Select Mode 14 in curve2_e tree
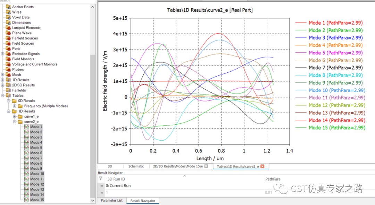 click(x=37, y=195)
